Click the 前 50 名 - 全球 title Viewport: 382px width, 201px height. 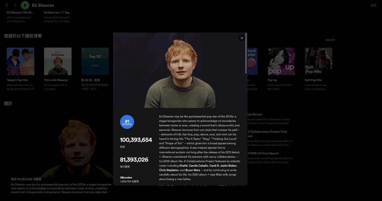(x=91, y=80)
